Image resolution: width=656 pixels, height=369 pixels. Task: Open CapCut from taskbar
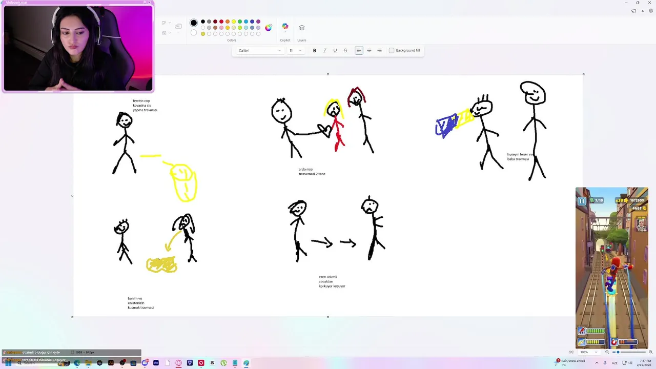click(212, 363)
